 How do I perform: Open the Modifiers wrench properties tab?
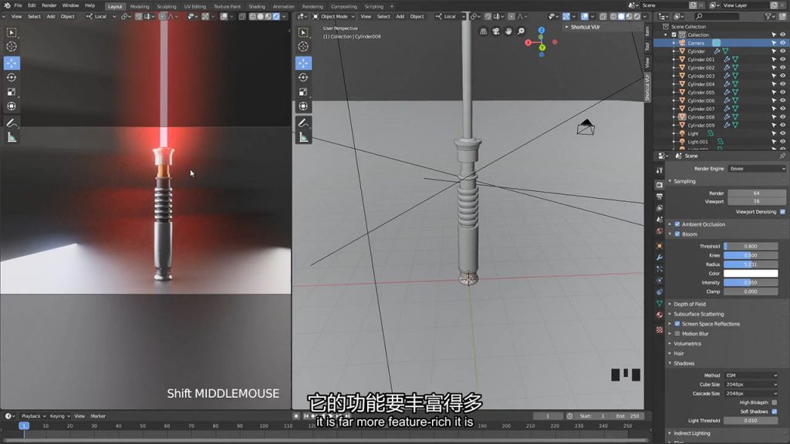660,257
